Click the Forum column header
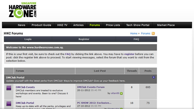This screenshot has height=109, width=194. [45, 71]
